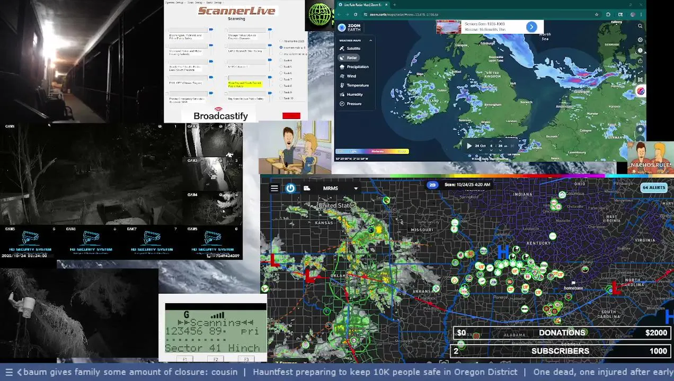Open the Chrome profile avatar

(x=632, y=14)
